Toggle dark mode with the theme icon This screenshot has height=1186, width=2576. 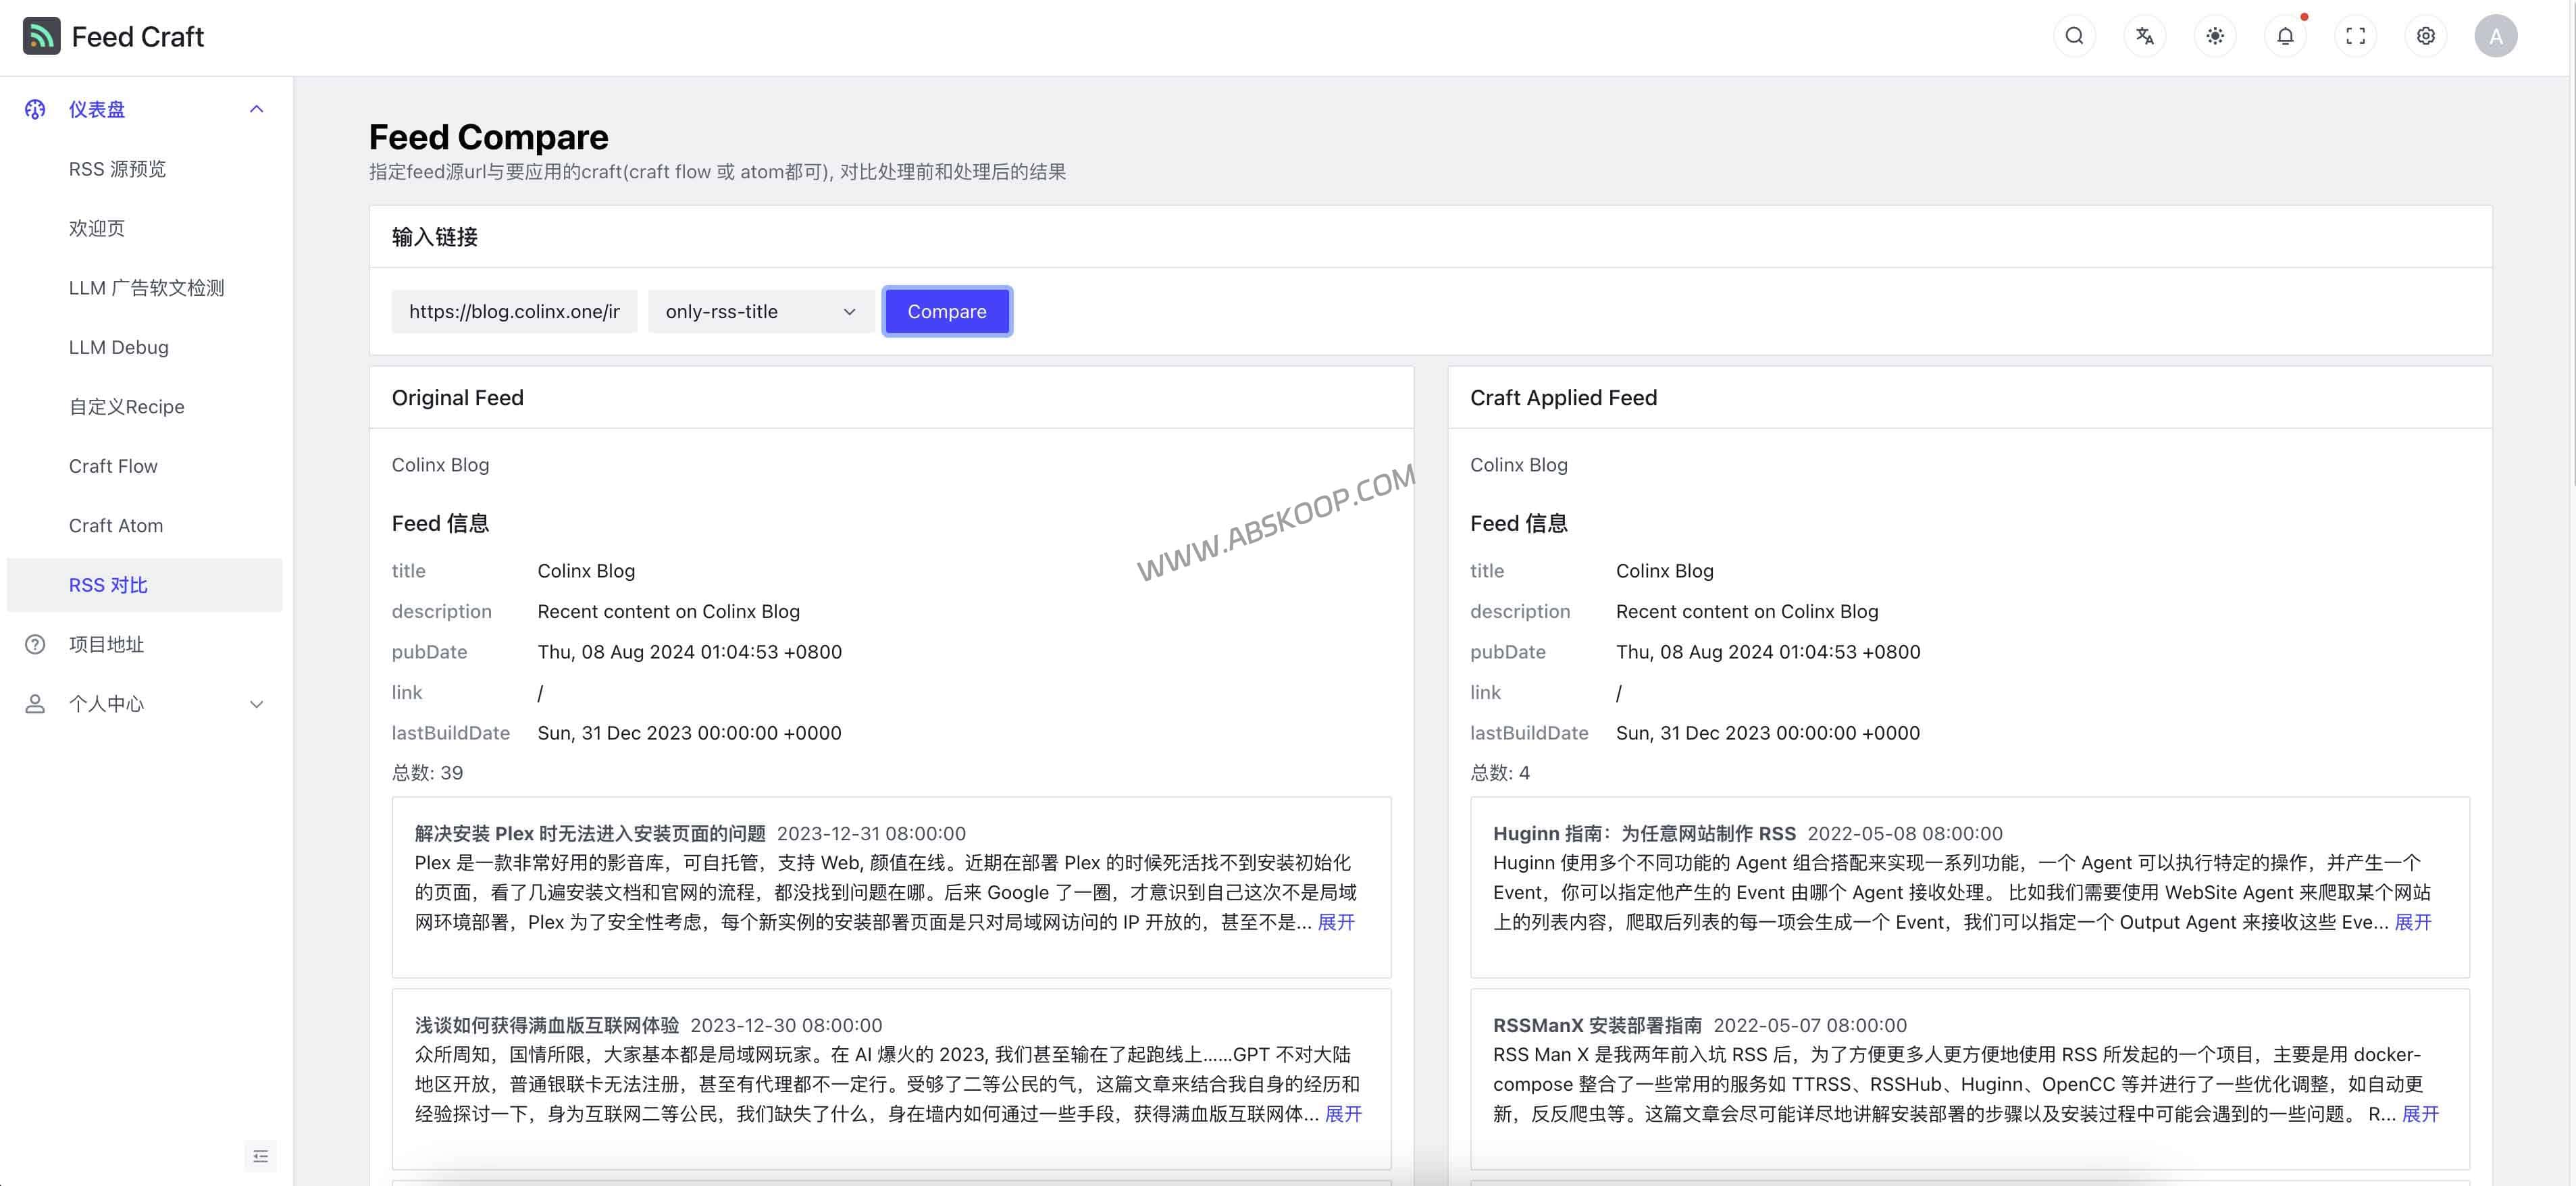click(x=2214, y=35)
